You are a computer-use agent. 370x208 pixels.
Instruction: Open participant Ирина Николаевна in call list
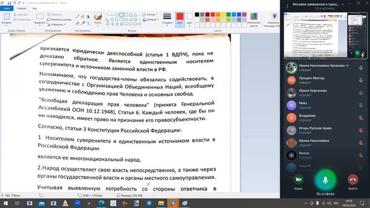325,143
